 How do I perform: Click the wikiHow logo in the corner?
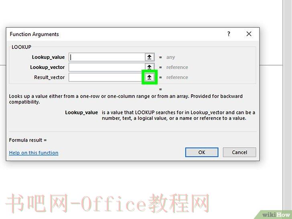click(x=276, y=215)
